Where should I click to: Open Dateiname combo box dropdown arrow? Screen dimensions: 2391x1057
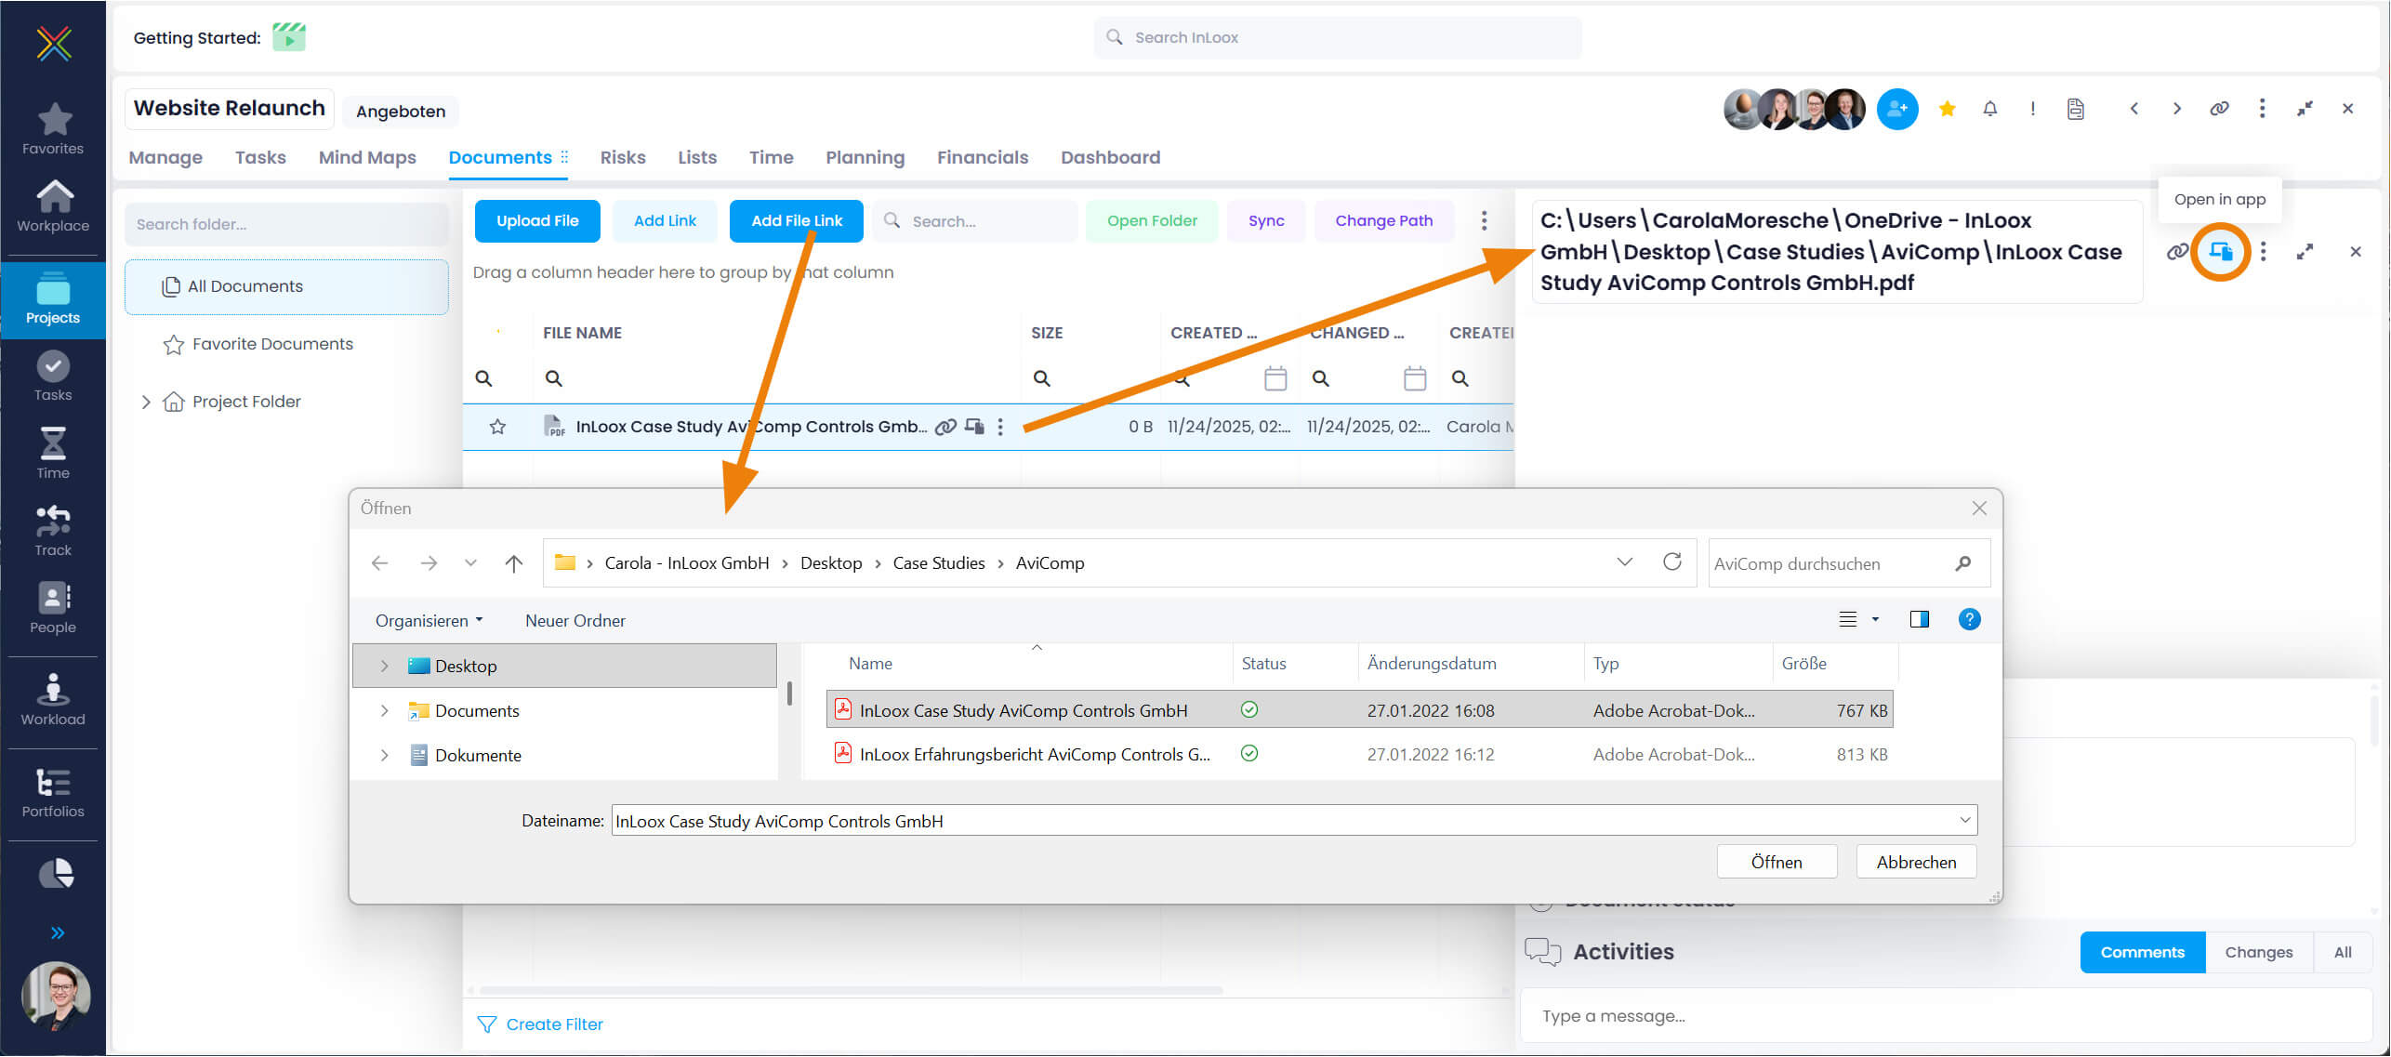(x=1964, y=820)
